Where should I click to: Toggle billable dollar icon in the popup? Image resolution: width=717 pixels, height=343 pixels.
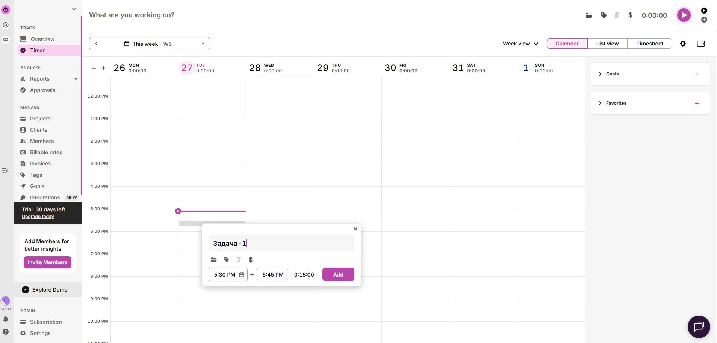251,260
